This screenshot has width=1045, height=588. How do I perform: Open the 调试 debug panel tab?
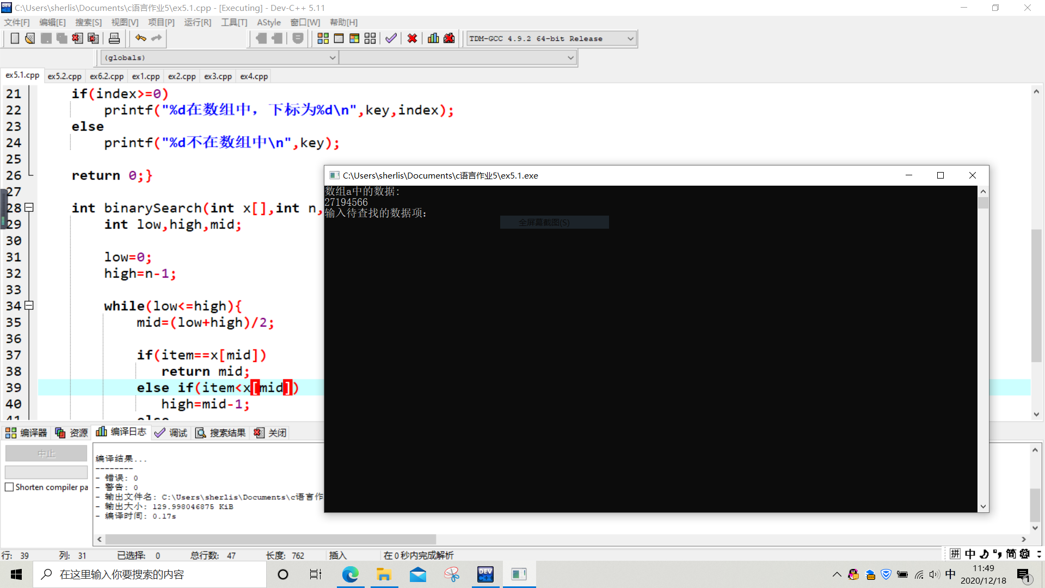pos(171,433)
